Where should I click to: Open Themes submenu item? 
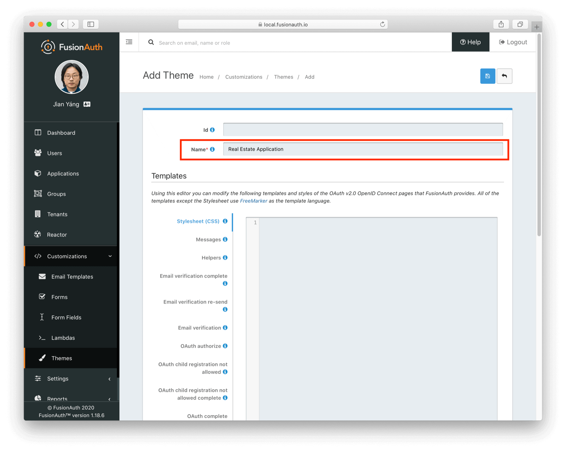(71, 358)
